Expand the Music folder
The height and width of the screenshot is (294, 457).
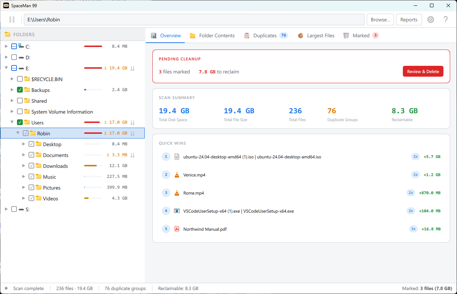click(x=23, y=176)
